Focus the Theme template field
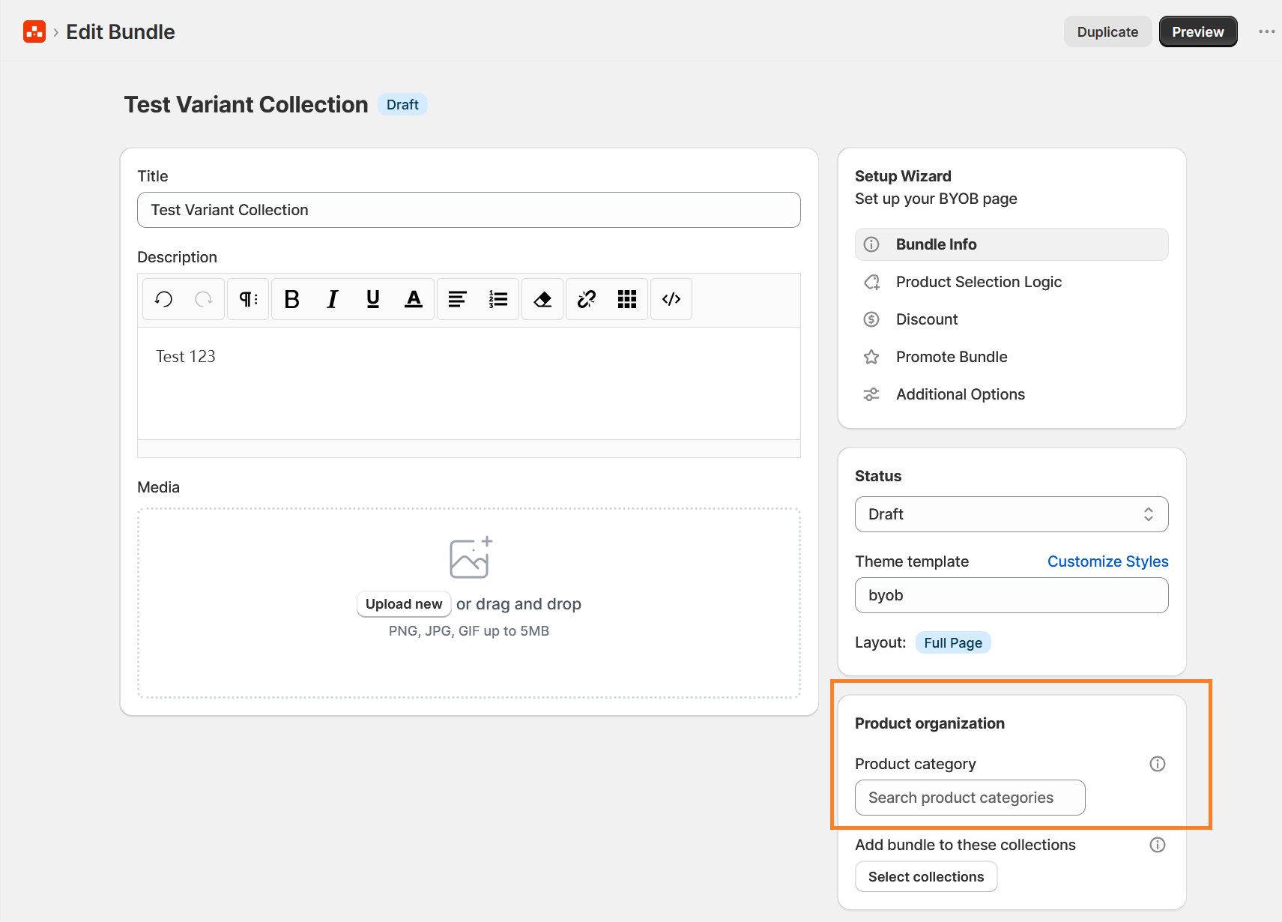The width and height of the screenshot is (1282, 922). pyautogui.click(x=1012, y=595)
